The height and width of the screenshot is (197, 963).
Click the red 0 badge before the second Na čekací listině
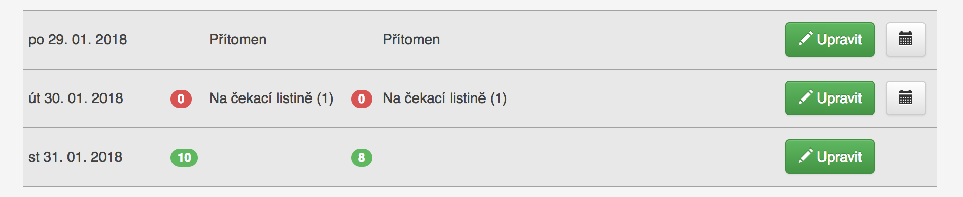[362, 99]
